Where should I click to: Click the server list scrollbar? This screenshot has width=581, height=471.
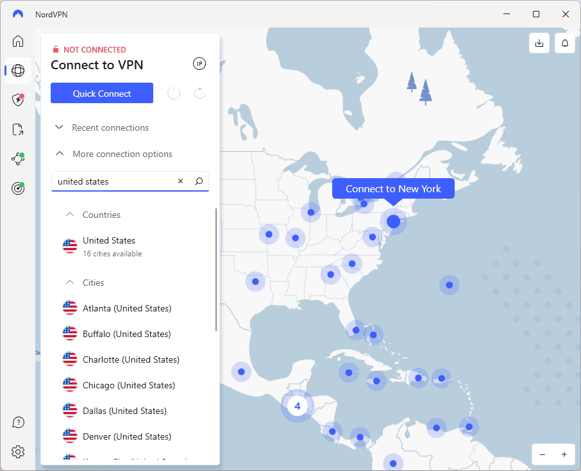tap(216, 270)
